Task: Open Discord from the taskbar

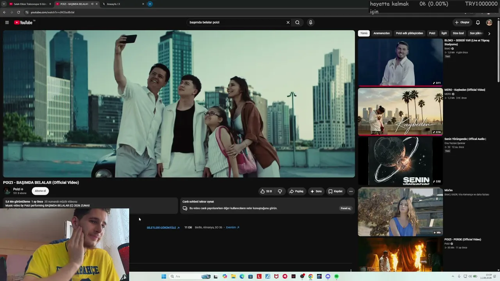Action: coord(328,276)
